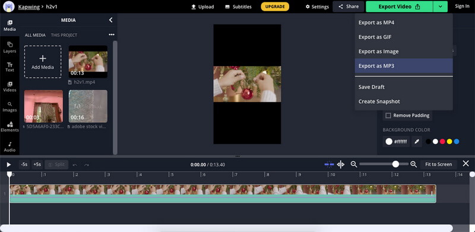
Task: Click the yellow UPGRADE button
Action: pyautogui.click(x=275, y=7)
